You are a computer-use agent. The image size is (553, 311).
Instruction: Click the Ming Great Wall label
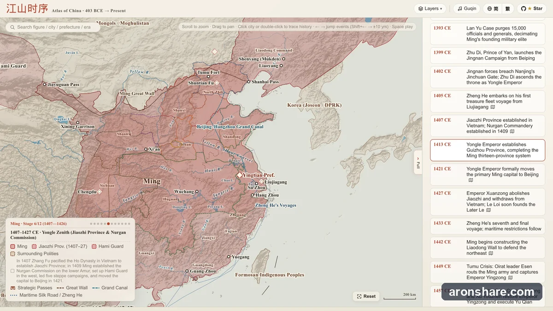137,94
